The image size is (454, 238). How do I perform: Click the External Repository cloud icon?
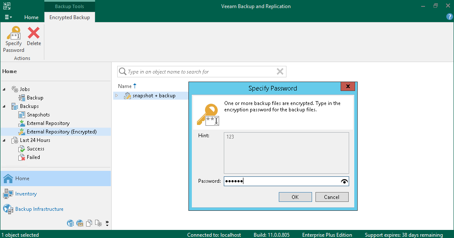pyautogui.click(x=22, y=123)
